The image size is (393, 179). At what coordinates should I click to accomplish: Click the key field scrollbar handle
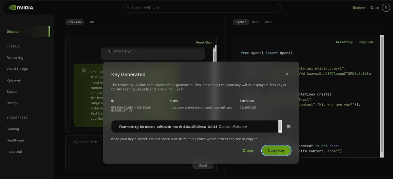pyautogui.click(x=280, y=127)
